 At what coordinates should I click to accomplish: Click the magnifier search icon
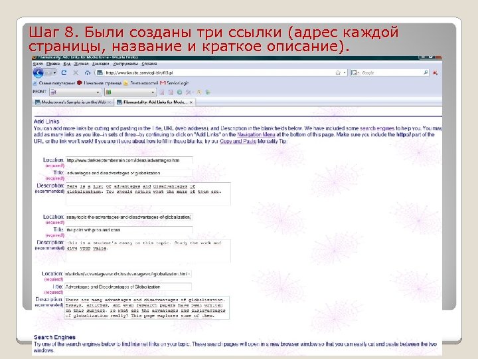426,72
